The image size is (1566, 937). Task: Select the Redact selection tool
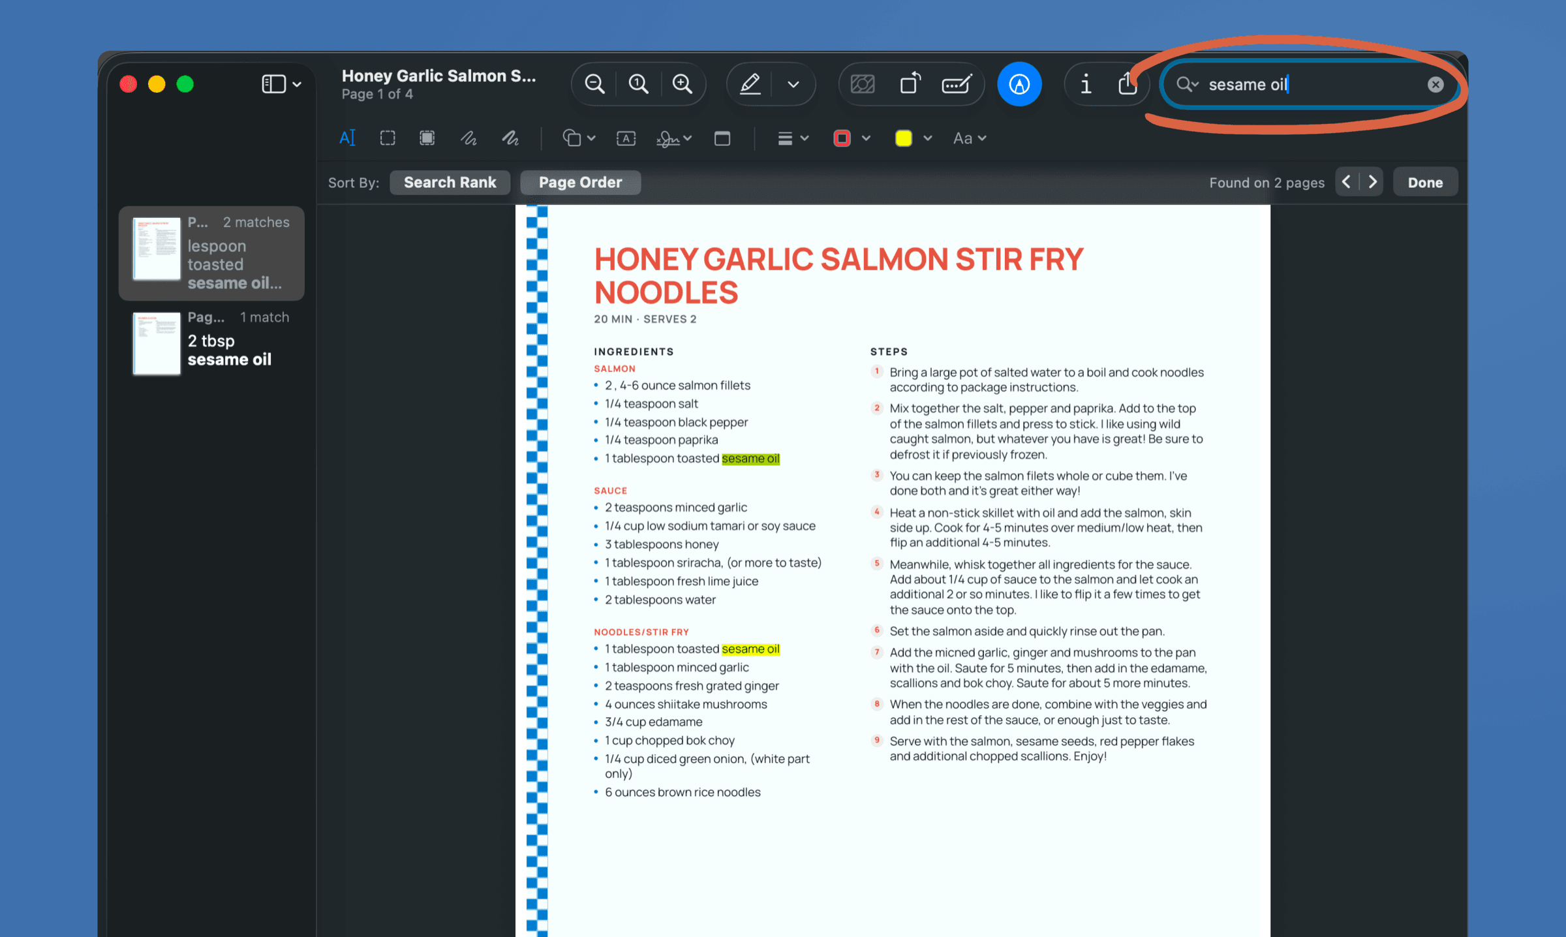427,138
